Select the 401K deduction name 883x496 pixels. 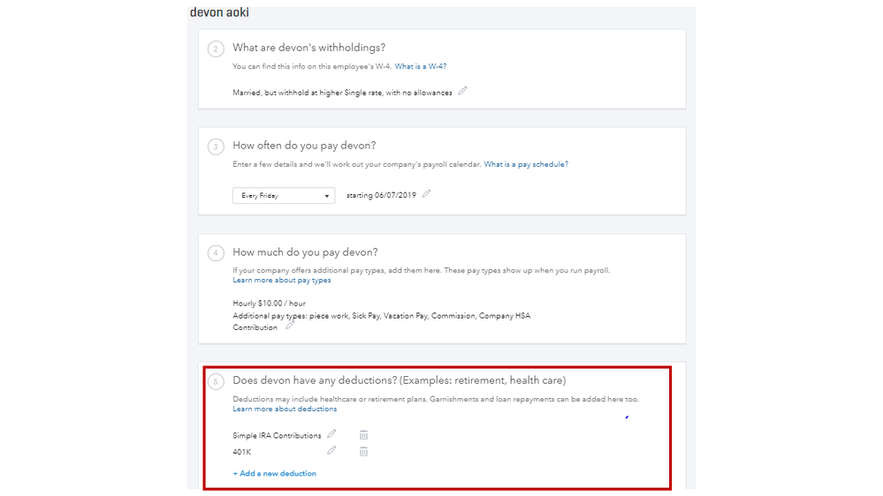coord(242,453)
